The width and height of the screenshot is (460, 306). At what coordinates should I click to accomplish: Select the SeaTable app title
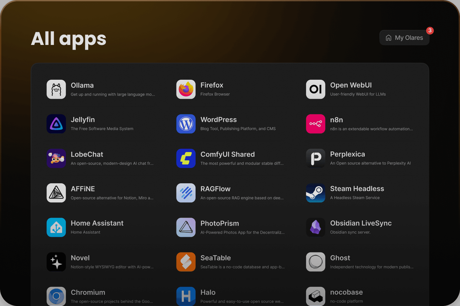click(x=216, y=258)
